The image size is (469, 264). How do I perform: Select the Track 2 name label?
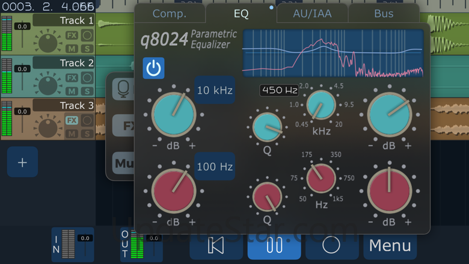(64, 63)
